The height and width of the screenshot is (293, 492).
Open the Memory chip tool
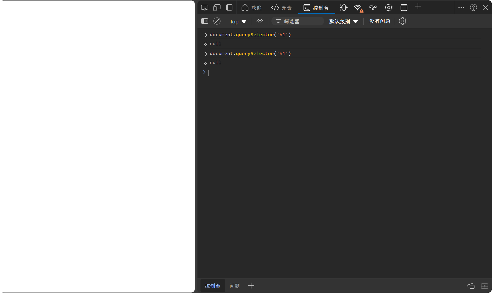[x=389, y=8]
